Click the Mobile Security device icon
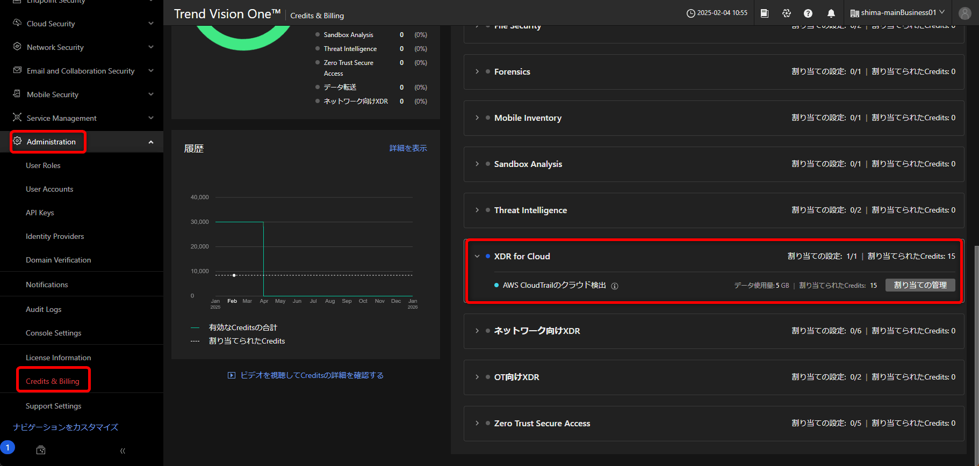Viewport: 979px width, 466px height. coord(17,94)
